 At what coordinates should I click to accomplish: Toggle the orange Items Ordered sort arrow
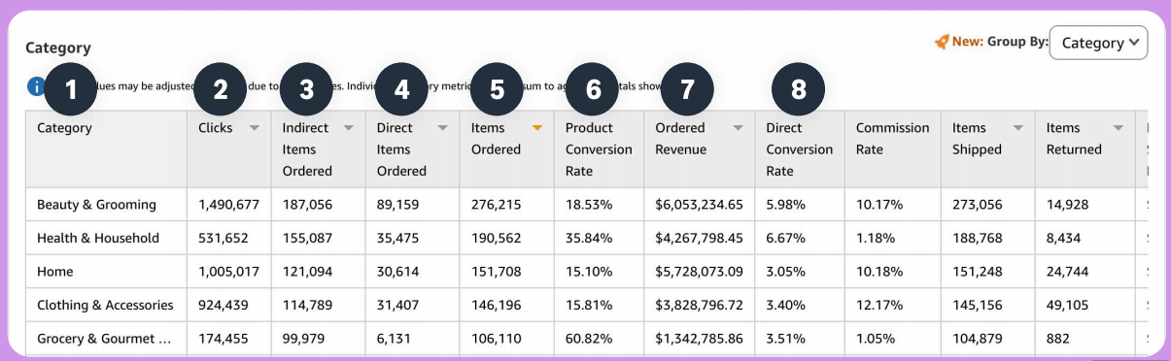[536, 128]
